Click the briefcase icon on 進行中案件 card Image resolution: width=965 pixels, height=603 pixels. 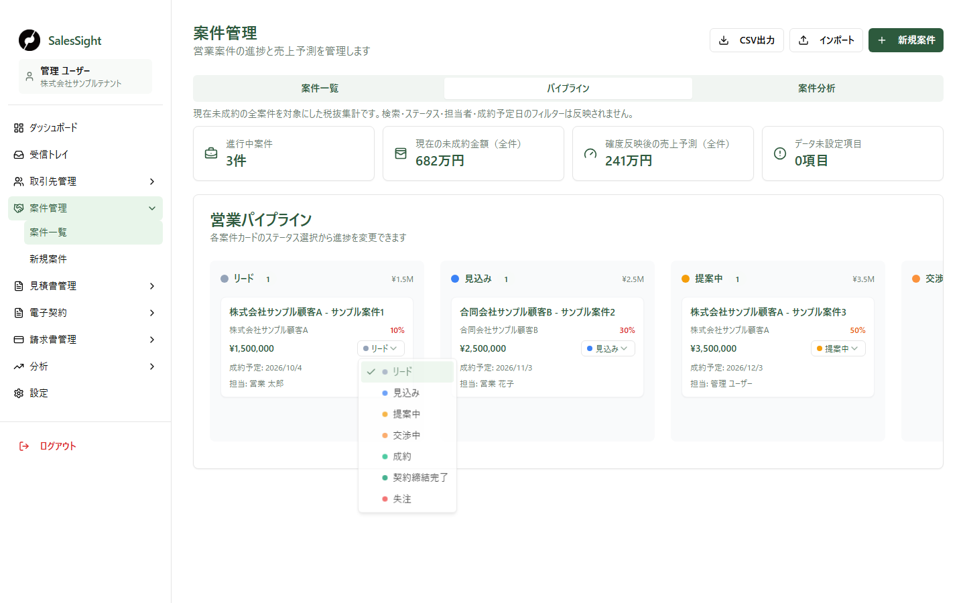coord(211,153)
